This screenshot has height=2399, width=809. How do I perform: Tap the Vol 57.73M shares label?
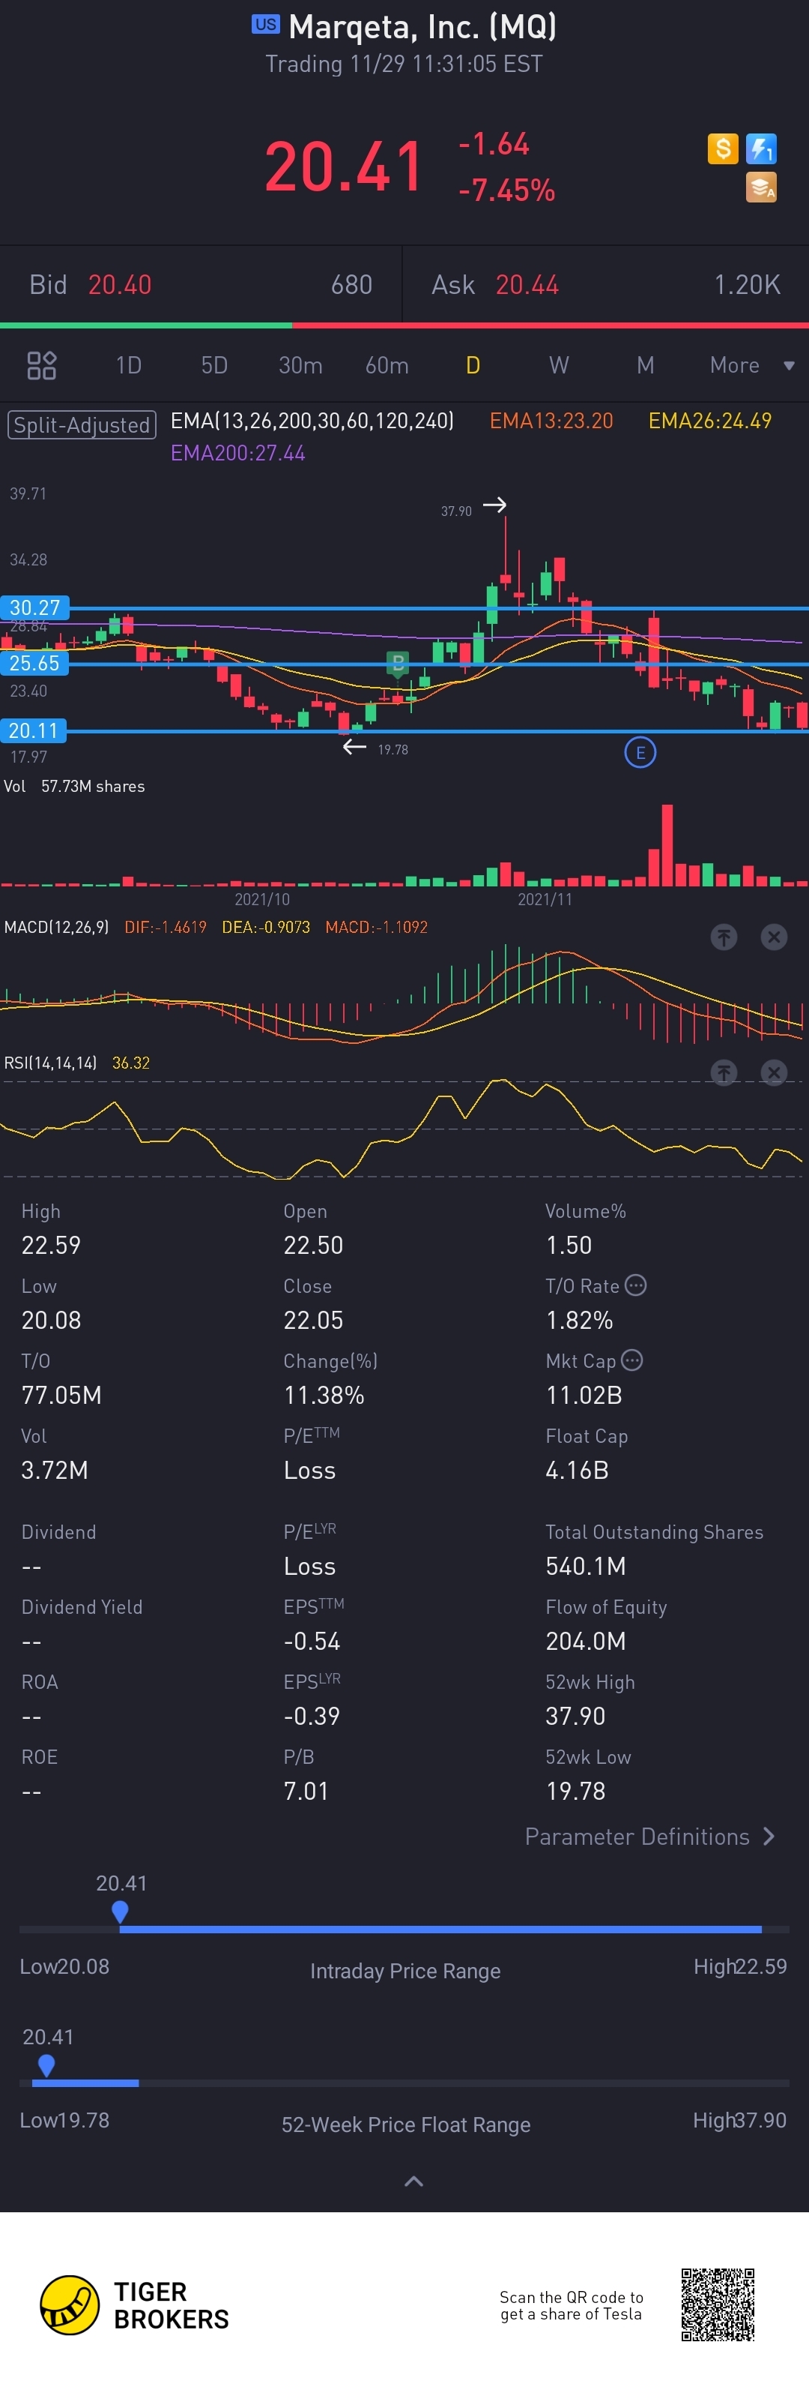coord(74,787)
